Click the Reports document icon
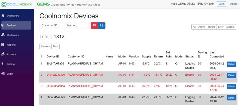This screenshot has width=240, height=106. [x=3, y=45]
